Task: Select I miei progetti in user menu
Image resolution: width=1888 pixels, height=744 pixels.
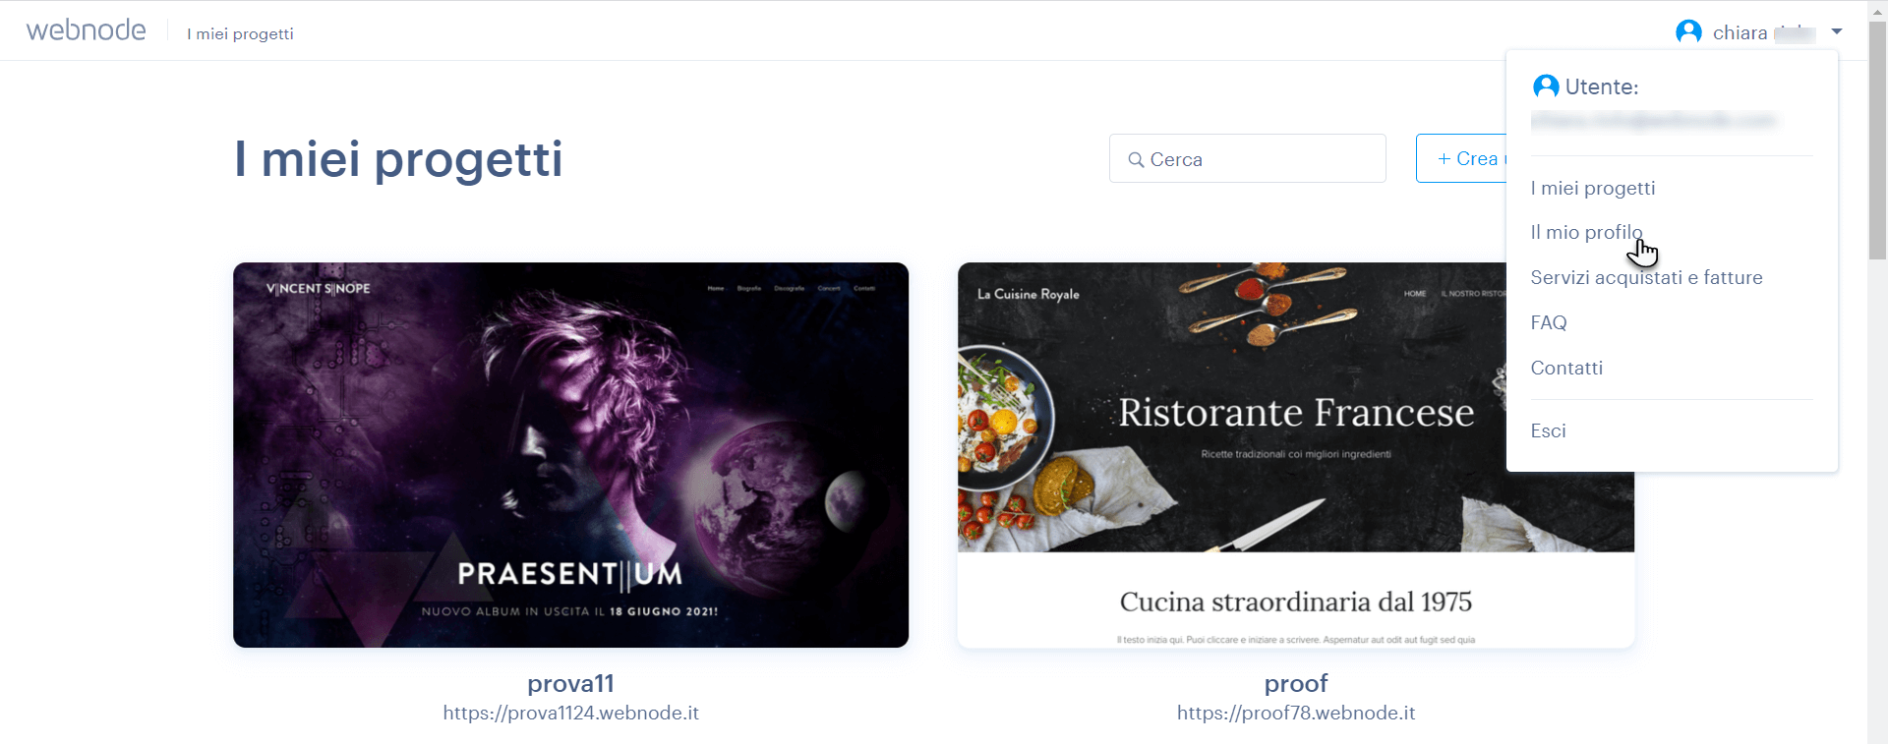Action: click(x=1593, y=188)
